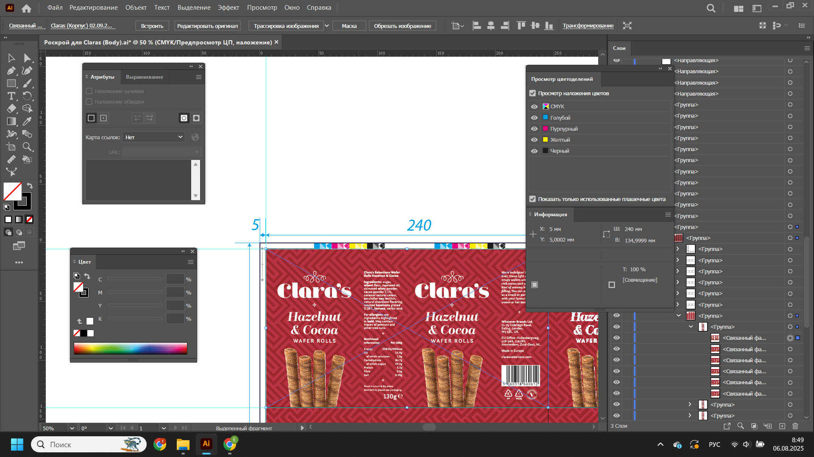The image size is (814, 457).
Task: Create a new layer in Layers panel
Action: (782, 426)
